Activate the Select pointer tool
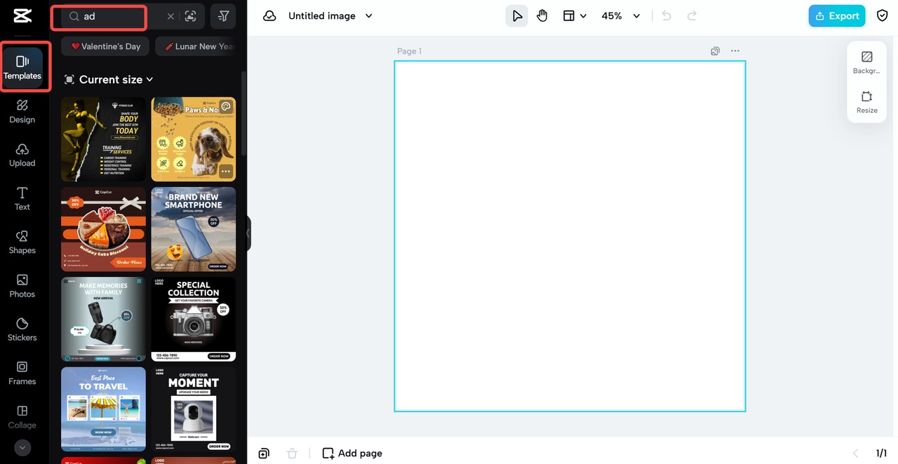Screen dimensions: 898x464 517,16
